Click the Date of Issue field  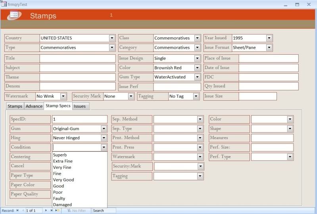click(x=269, y=68)
